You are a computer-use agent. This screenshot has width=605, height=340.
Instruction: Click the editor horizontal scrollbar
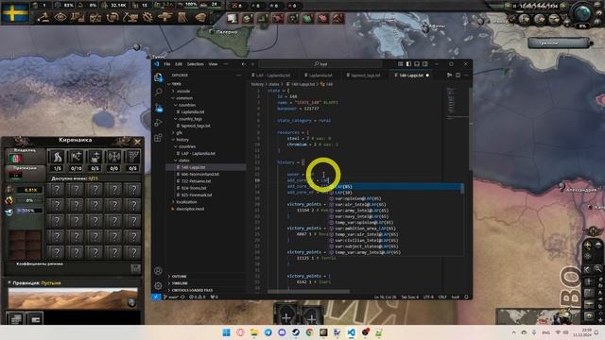(309, 292)
